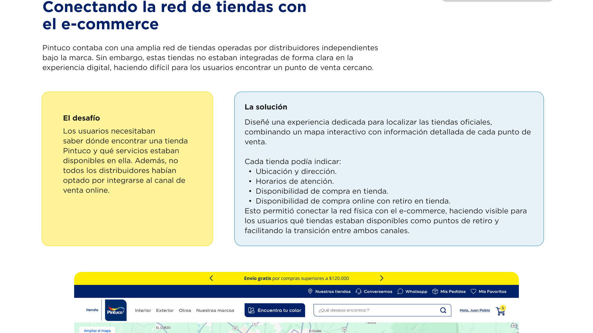
Task: Click the bullet "Ubicación y dirección."
Action: pyautogui.click(x=296, y=171)
